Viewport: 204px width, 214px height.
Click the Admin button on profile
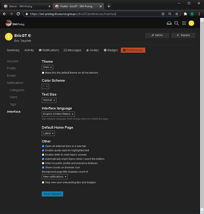click(157, 35)
